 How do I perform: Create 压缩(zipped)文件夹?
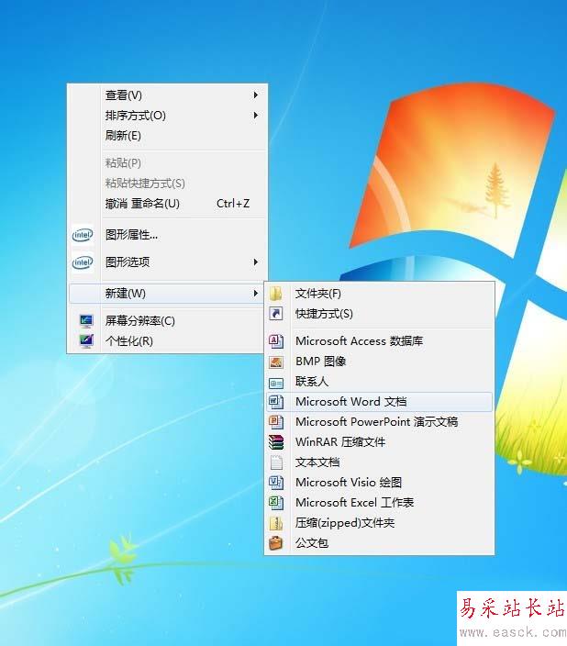coord(380,523)
